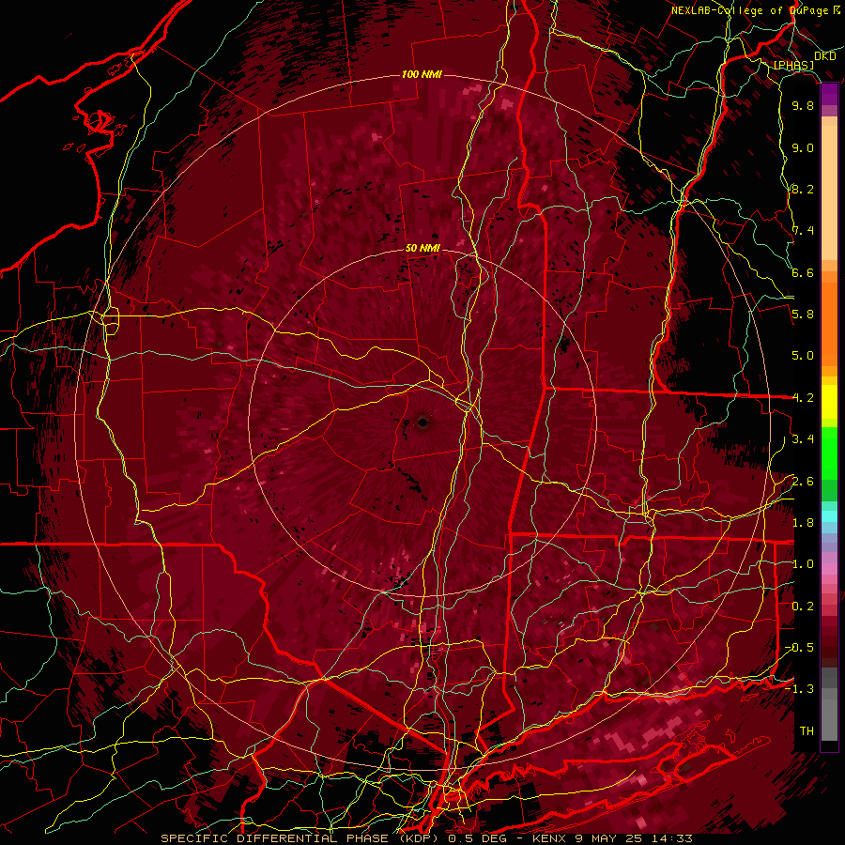The image size is (845, 845).
Task: Click the -1.3 value on color scale
Action: [799, 689]
